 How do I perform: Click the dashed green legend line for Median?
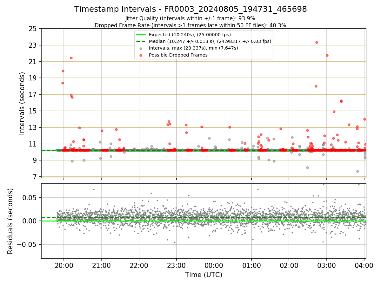point(141,41)
